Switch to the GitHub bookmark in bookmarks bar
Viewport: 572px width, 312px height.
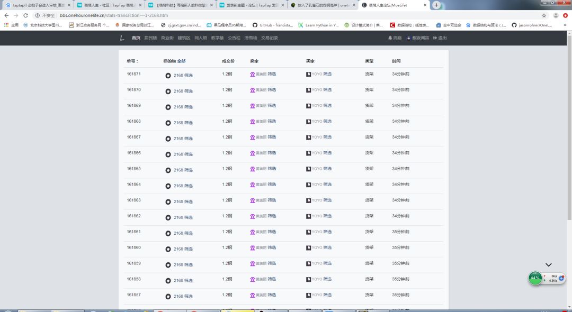coord(272,25)
